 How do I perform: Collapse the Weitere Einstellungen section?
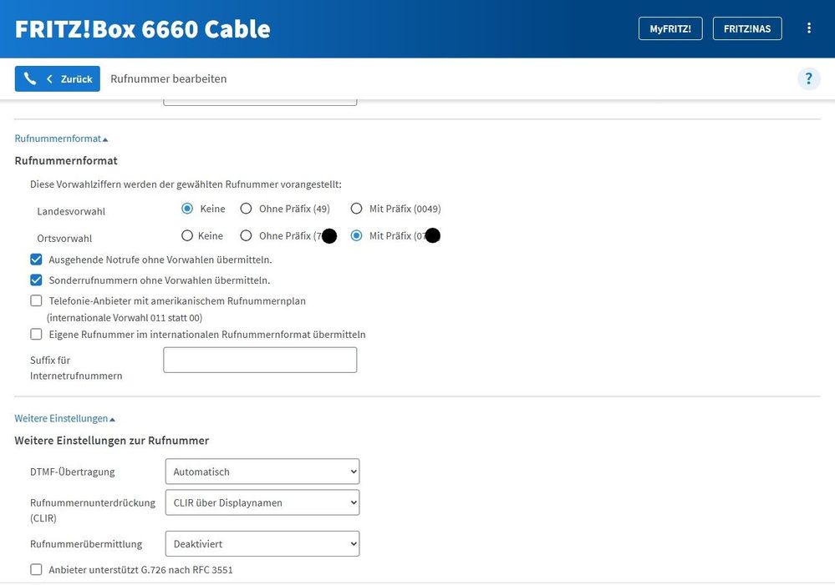pyautogui.click(x=64, y=418)
